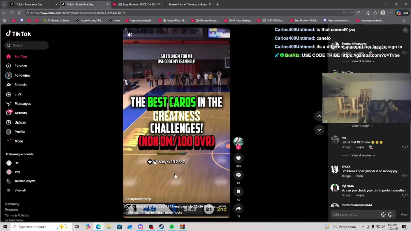Open 2kmyteamhelp profile avatar beside video
The image size is (411, 231).
pos(238,141)
